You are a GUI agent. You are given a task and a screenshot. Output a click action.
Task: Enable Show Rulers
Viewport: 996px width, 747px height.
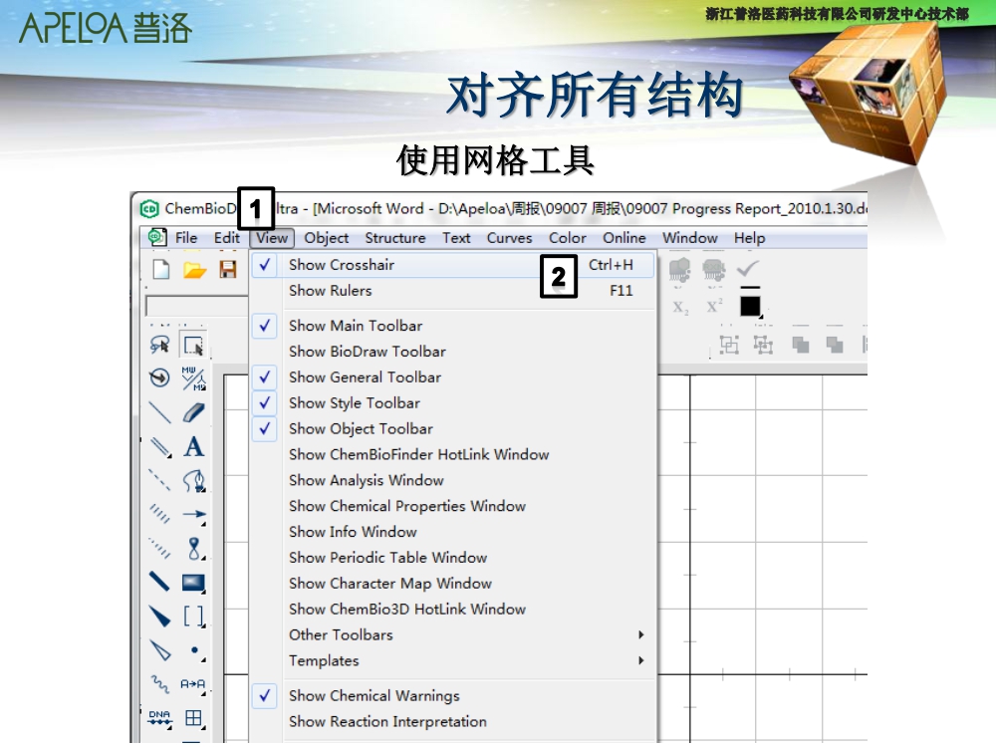452,291
